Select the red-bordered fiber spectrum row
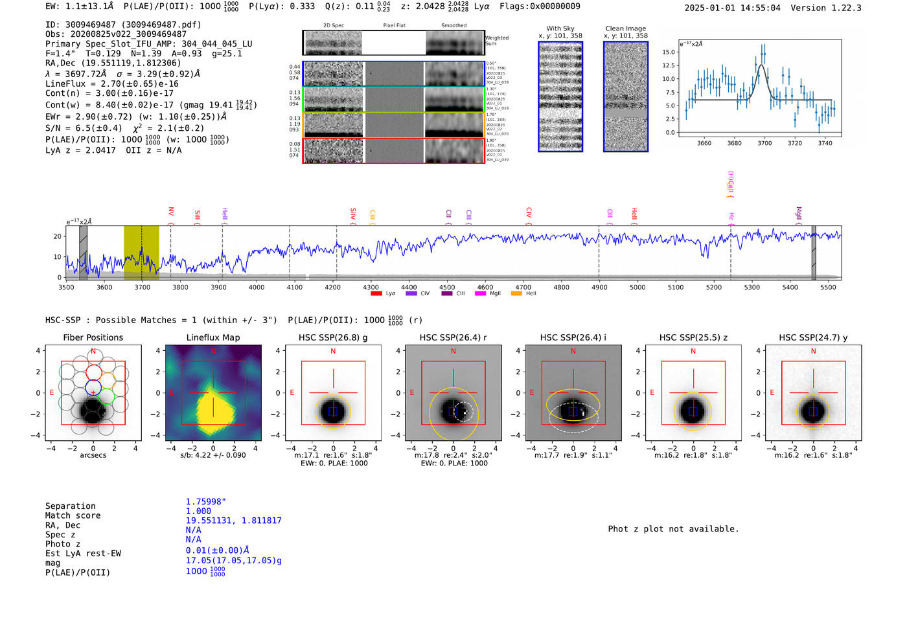907x617 pixels. tap(393, 151)
